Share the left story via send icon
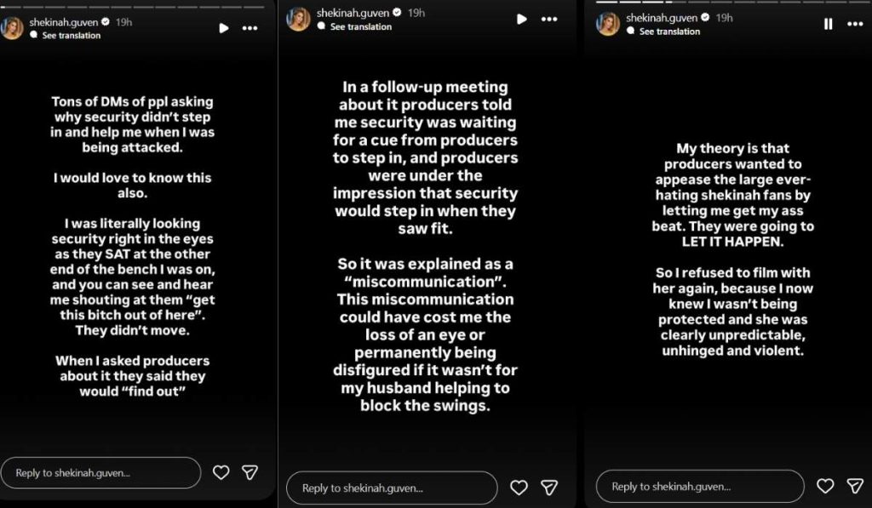872x508 pixels. click(x=250, y=472)
